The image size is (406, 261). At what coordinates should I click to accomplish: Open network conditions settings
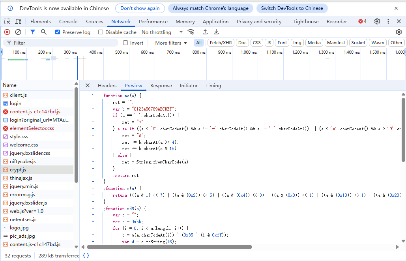pos(191,32)
